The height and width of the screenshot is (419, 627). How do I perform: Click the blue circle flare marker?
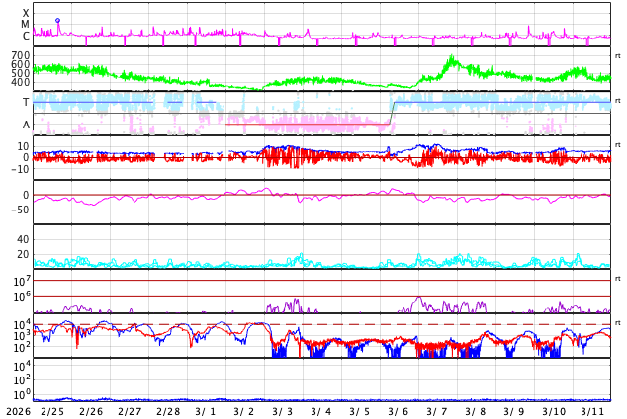[x=57, y=20]
